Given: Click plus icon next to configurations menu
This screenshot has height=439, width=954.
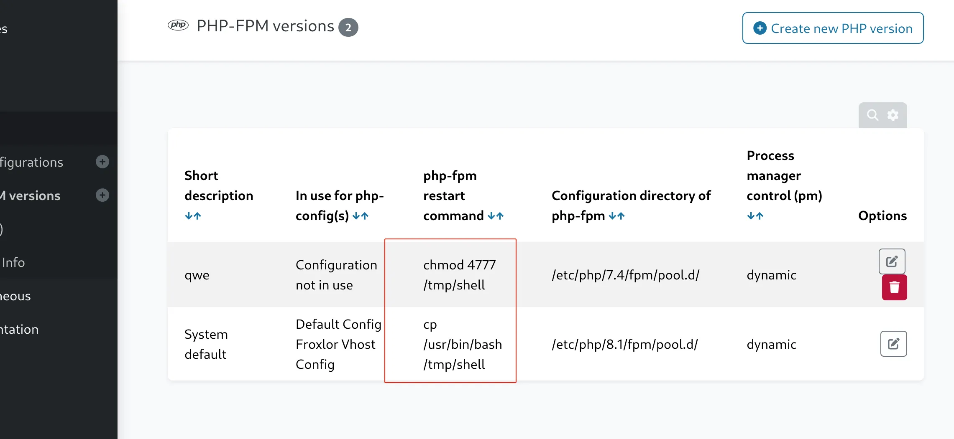Looking at the screenshot, I should point(102,162).
